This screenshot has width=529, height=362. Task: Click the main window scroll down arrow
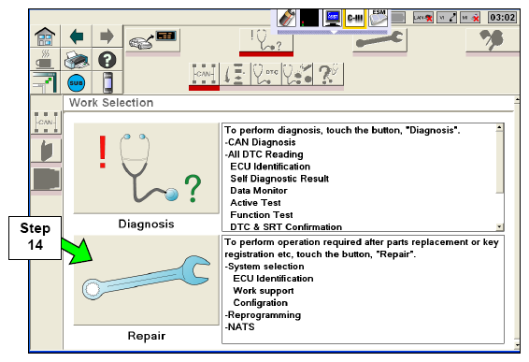(517, 345)
